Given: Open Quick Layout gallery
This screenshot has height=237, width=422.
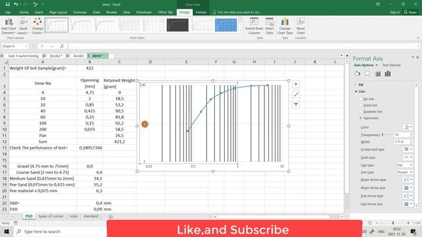Looking at the screenshot, I should tap(23, 26).
